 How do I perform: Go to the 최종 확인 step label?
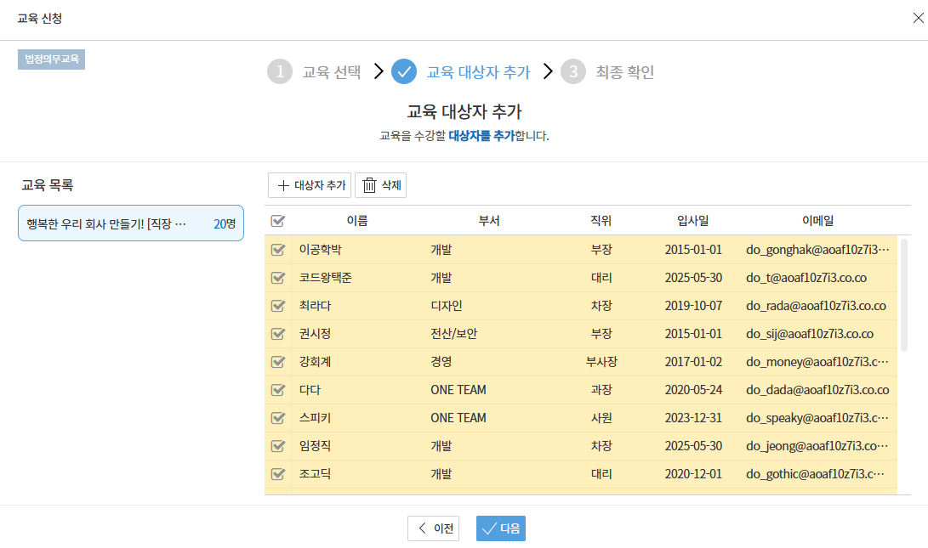click(x=624, y=72)
